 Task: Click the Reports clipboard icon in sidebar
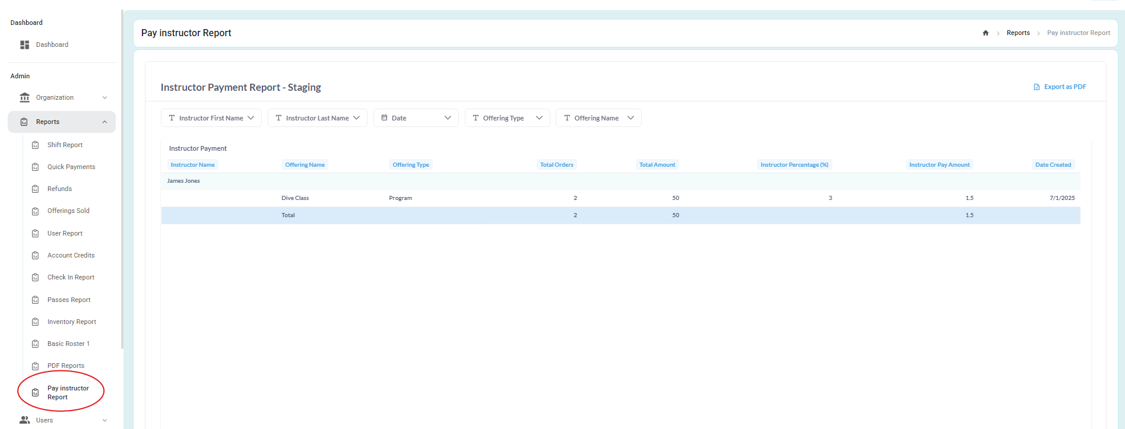click(x=24, y=122)
